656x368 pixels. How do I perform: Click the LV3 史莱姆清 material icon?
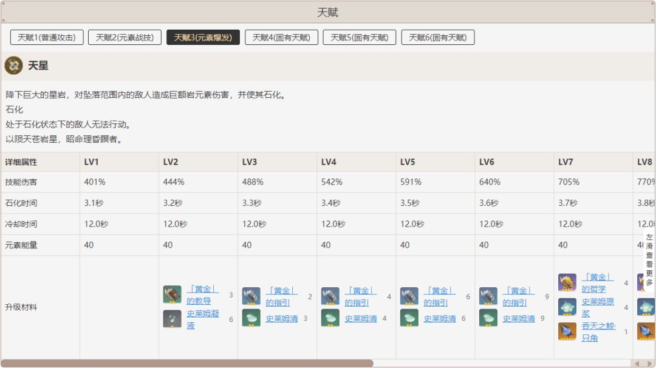click(x=251, y=318)
